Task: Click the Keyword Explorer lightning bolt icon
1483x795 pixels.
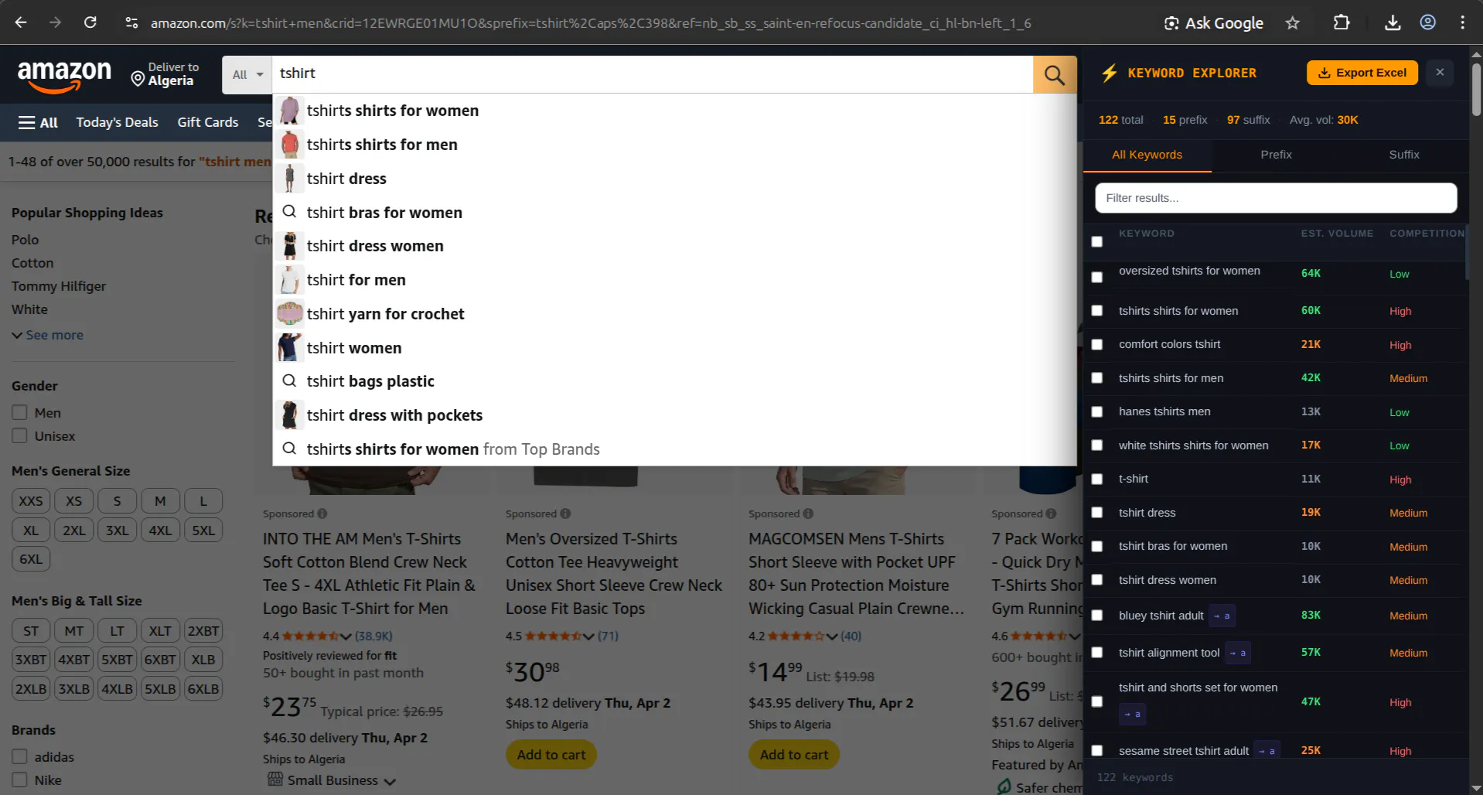Action: coord(1110,73)
